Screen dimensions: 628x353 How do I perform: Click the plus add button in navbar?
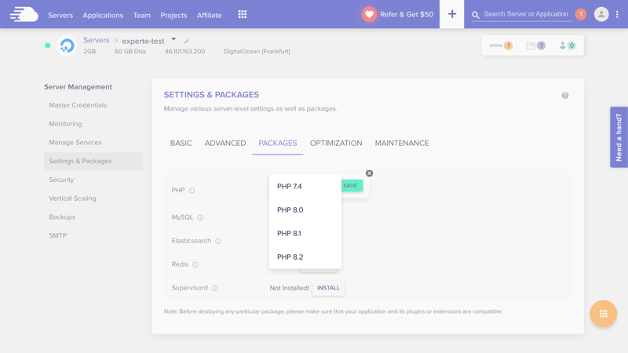pyautogui.click(x=452, y=14)
